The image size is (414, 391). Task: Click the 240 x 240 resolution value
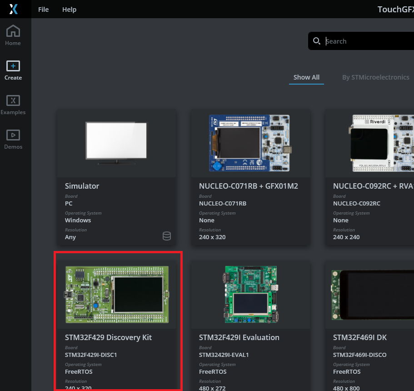pyautogui.click(x=346, y=237)
